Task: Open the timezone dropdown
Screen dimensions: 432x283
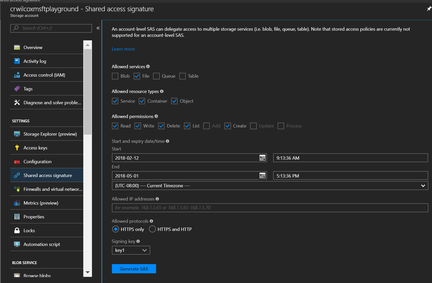Action: coord(270,186)
